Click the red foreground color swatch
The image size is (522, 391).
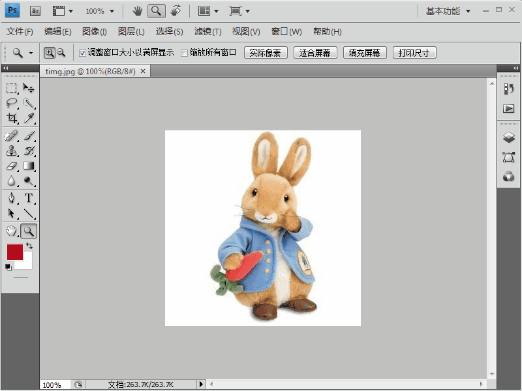[14, 252]
